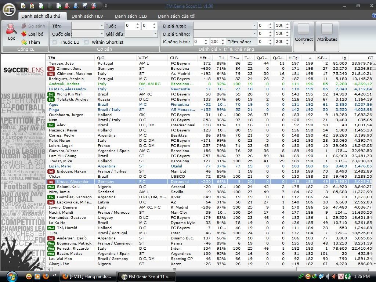This screenshot has height=282, width=376.
Task: Select the Iovino, Daniele player row
Action: click(x=209, y=207)
